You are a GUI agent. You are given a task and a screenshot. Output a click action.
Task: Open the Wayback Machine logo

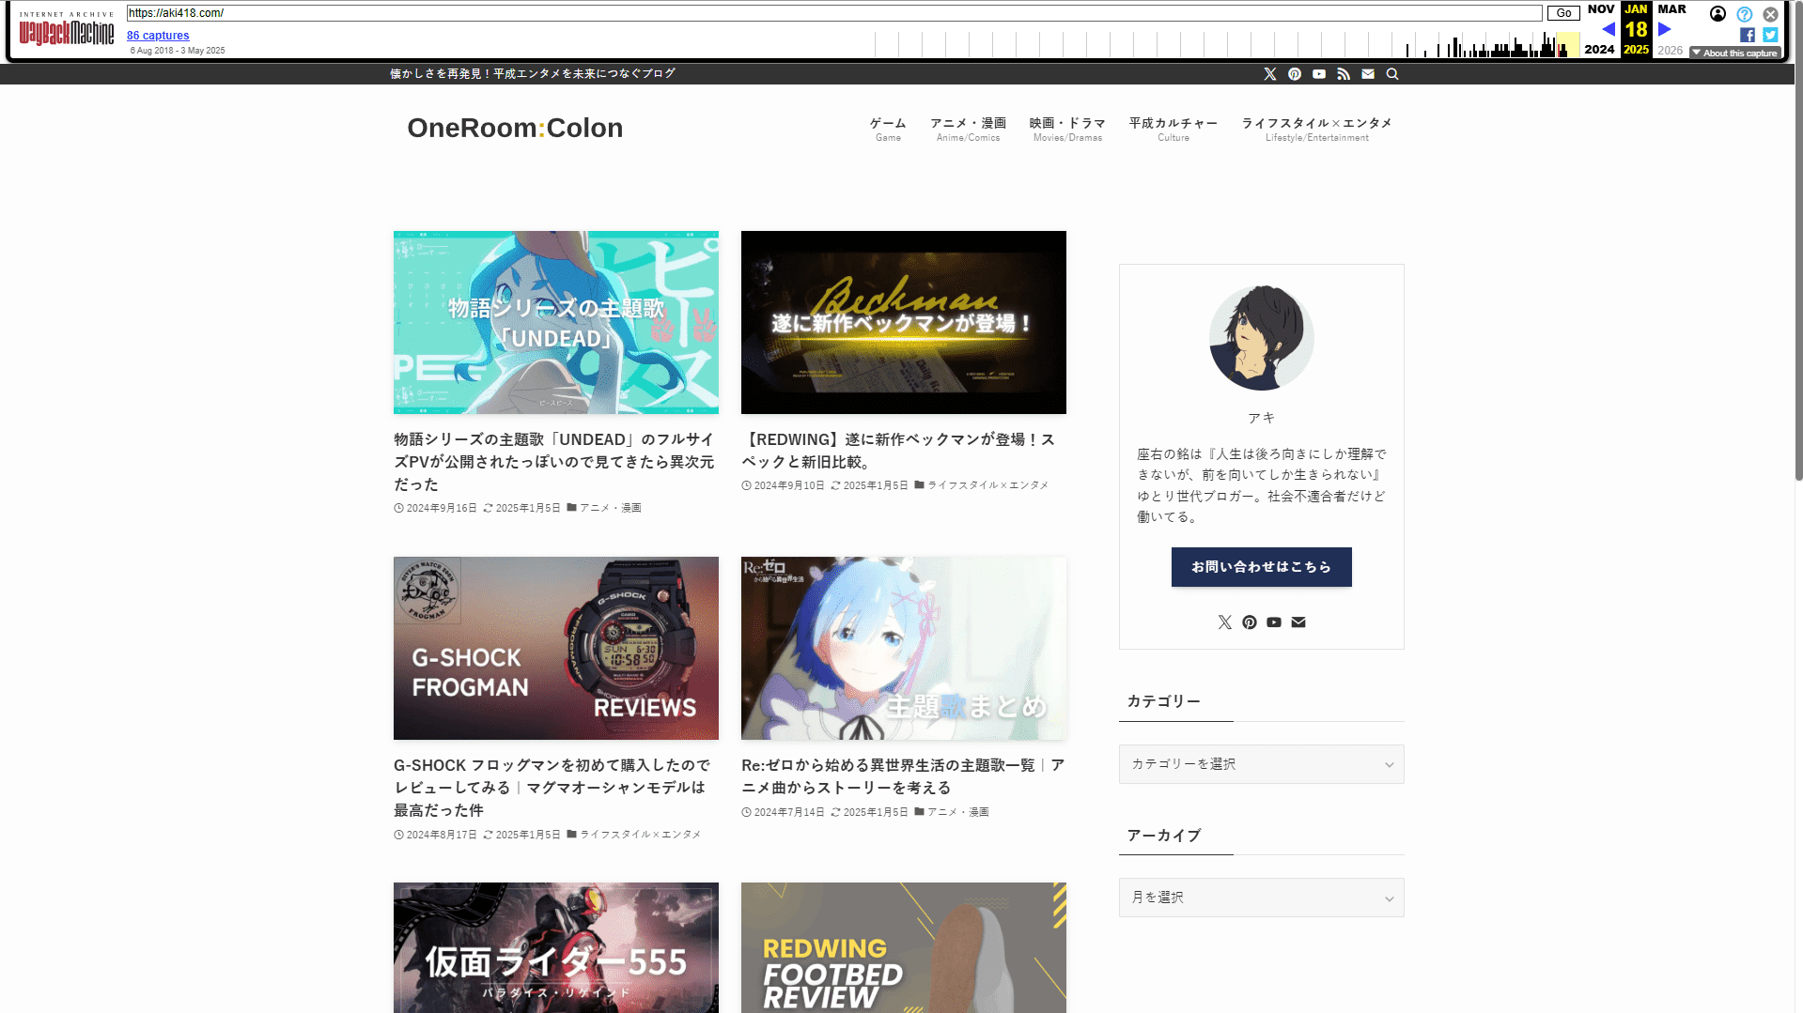coord(67,30)
